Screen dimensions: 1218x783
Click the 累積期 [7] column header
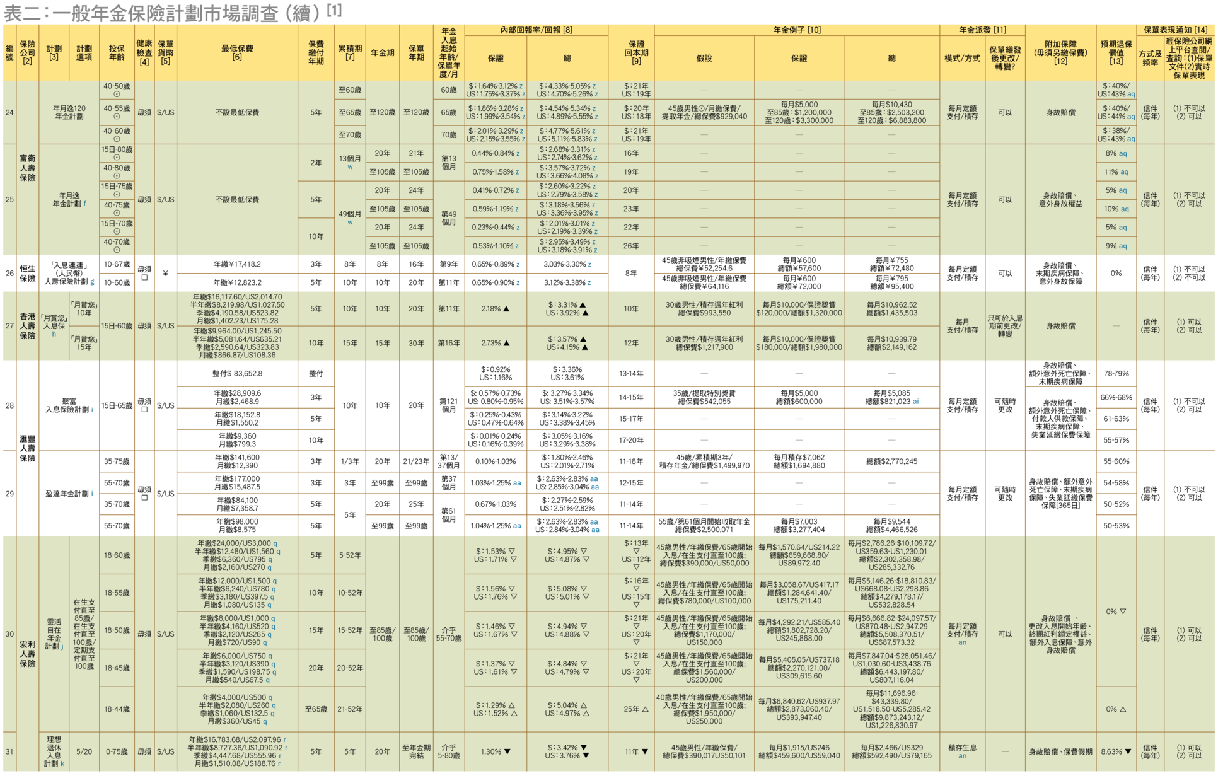(x=350, y=52)
